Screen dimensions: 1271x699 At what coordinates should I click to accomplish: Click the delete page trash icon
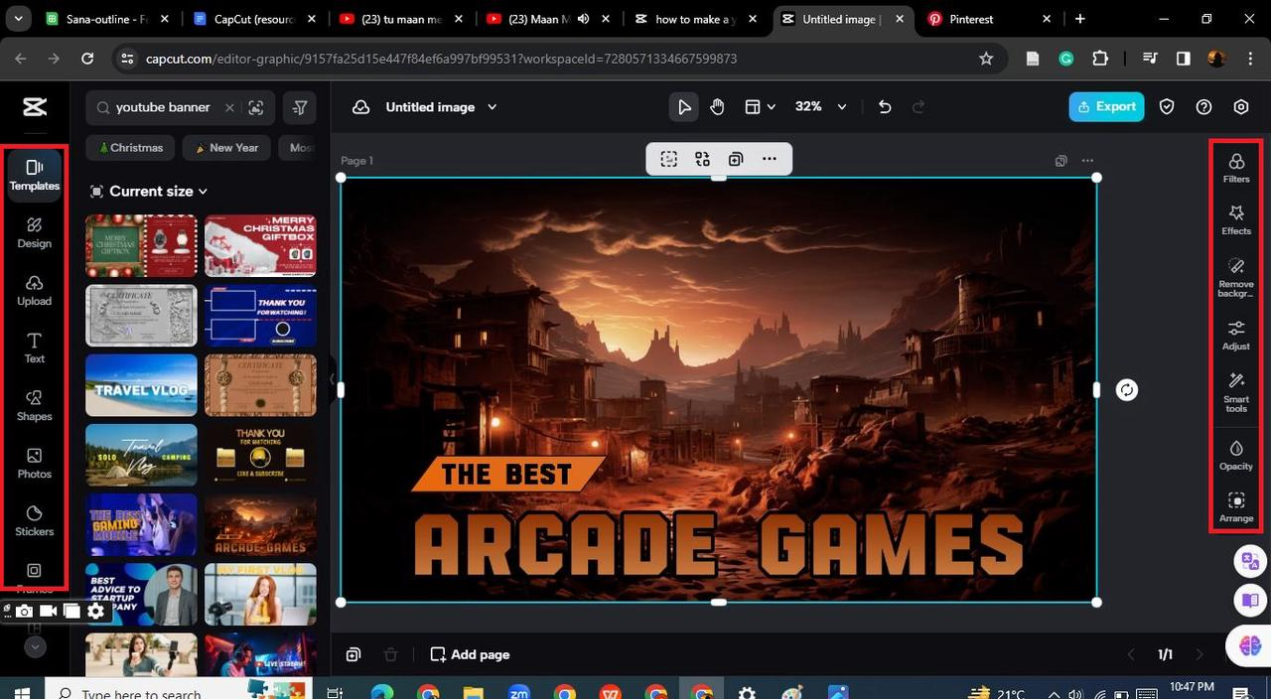(391, 654)
